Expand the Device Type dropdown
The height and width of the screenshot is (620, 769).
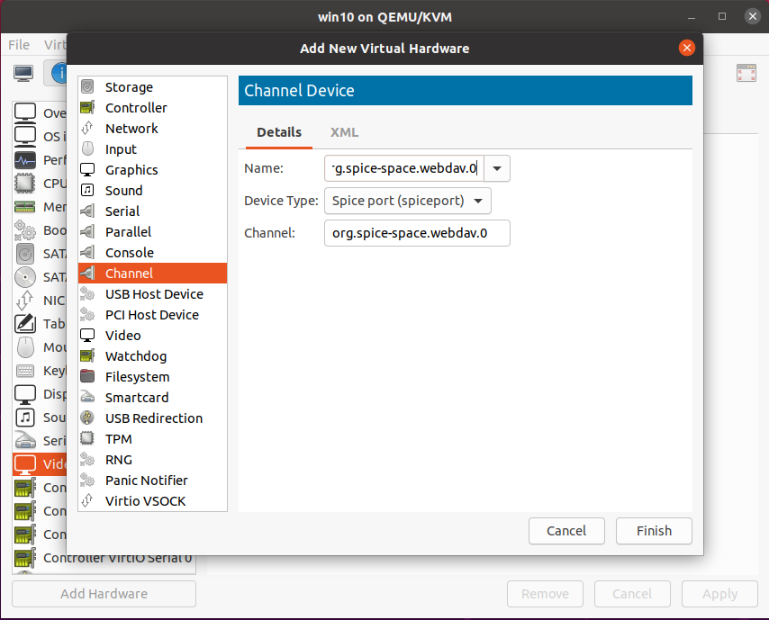coord(408,201)
